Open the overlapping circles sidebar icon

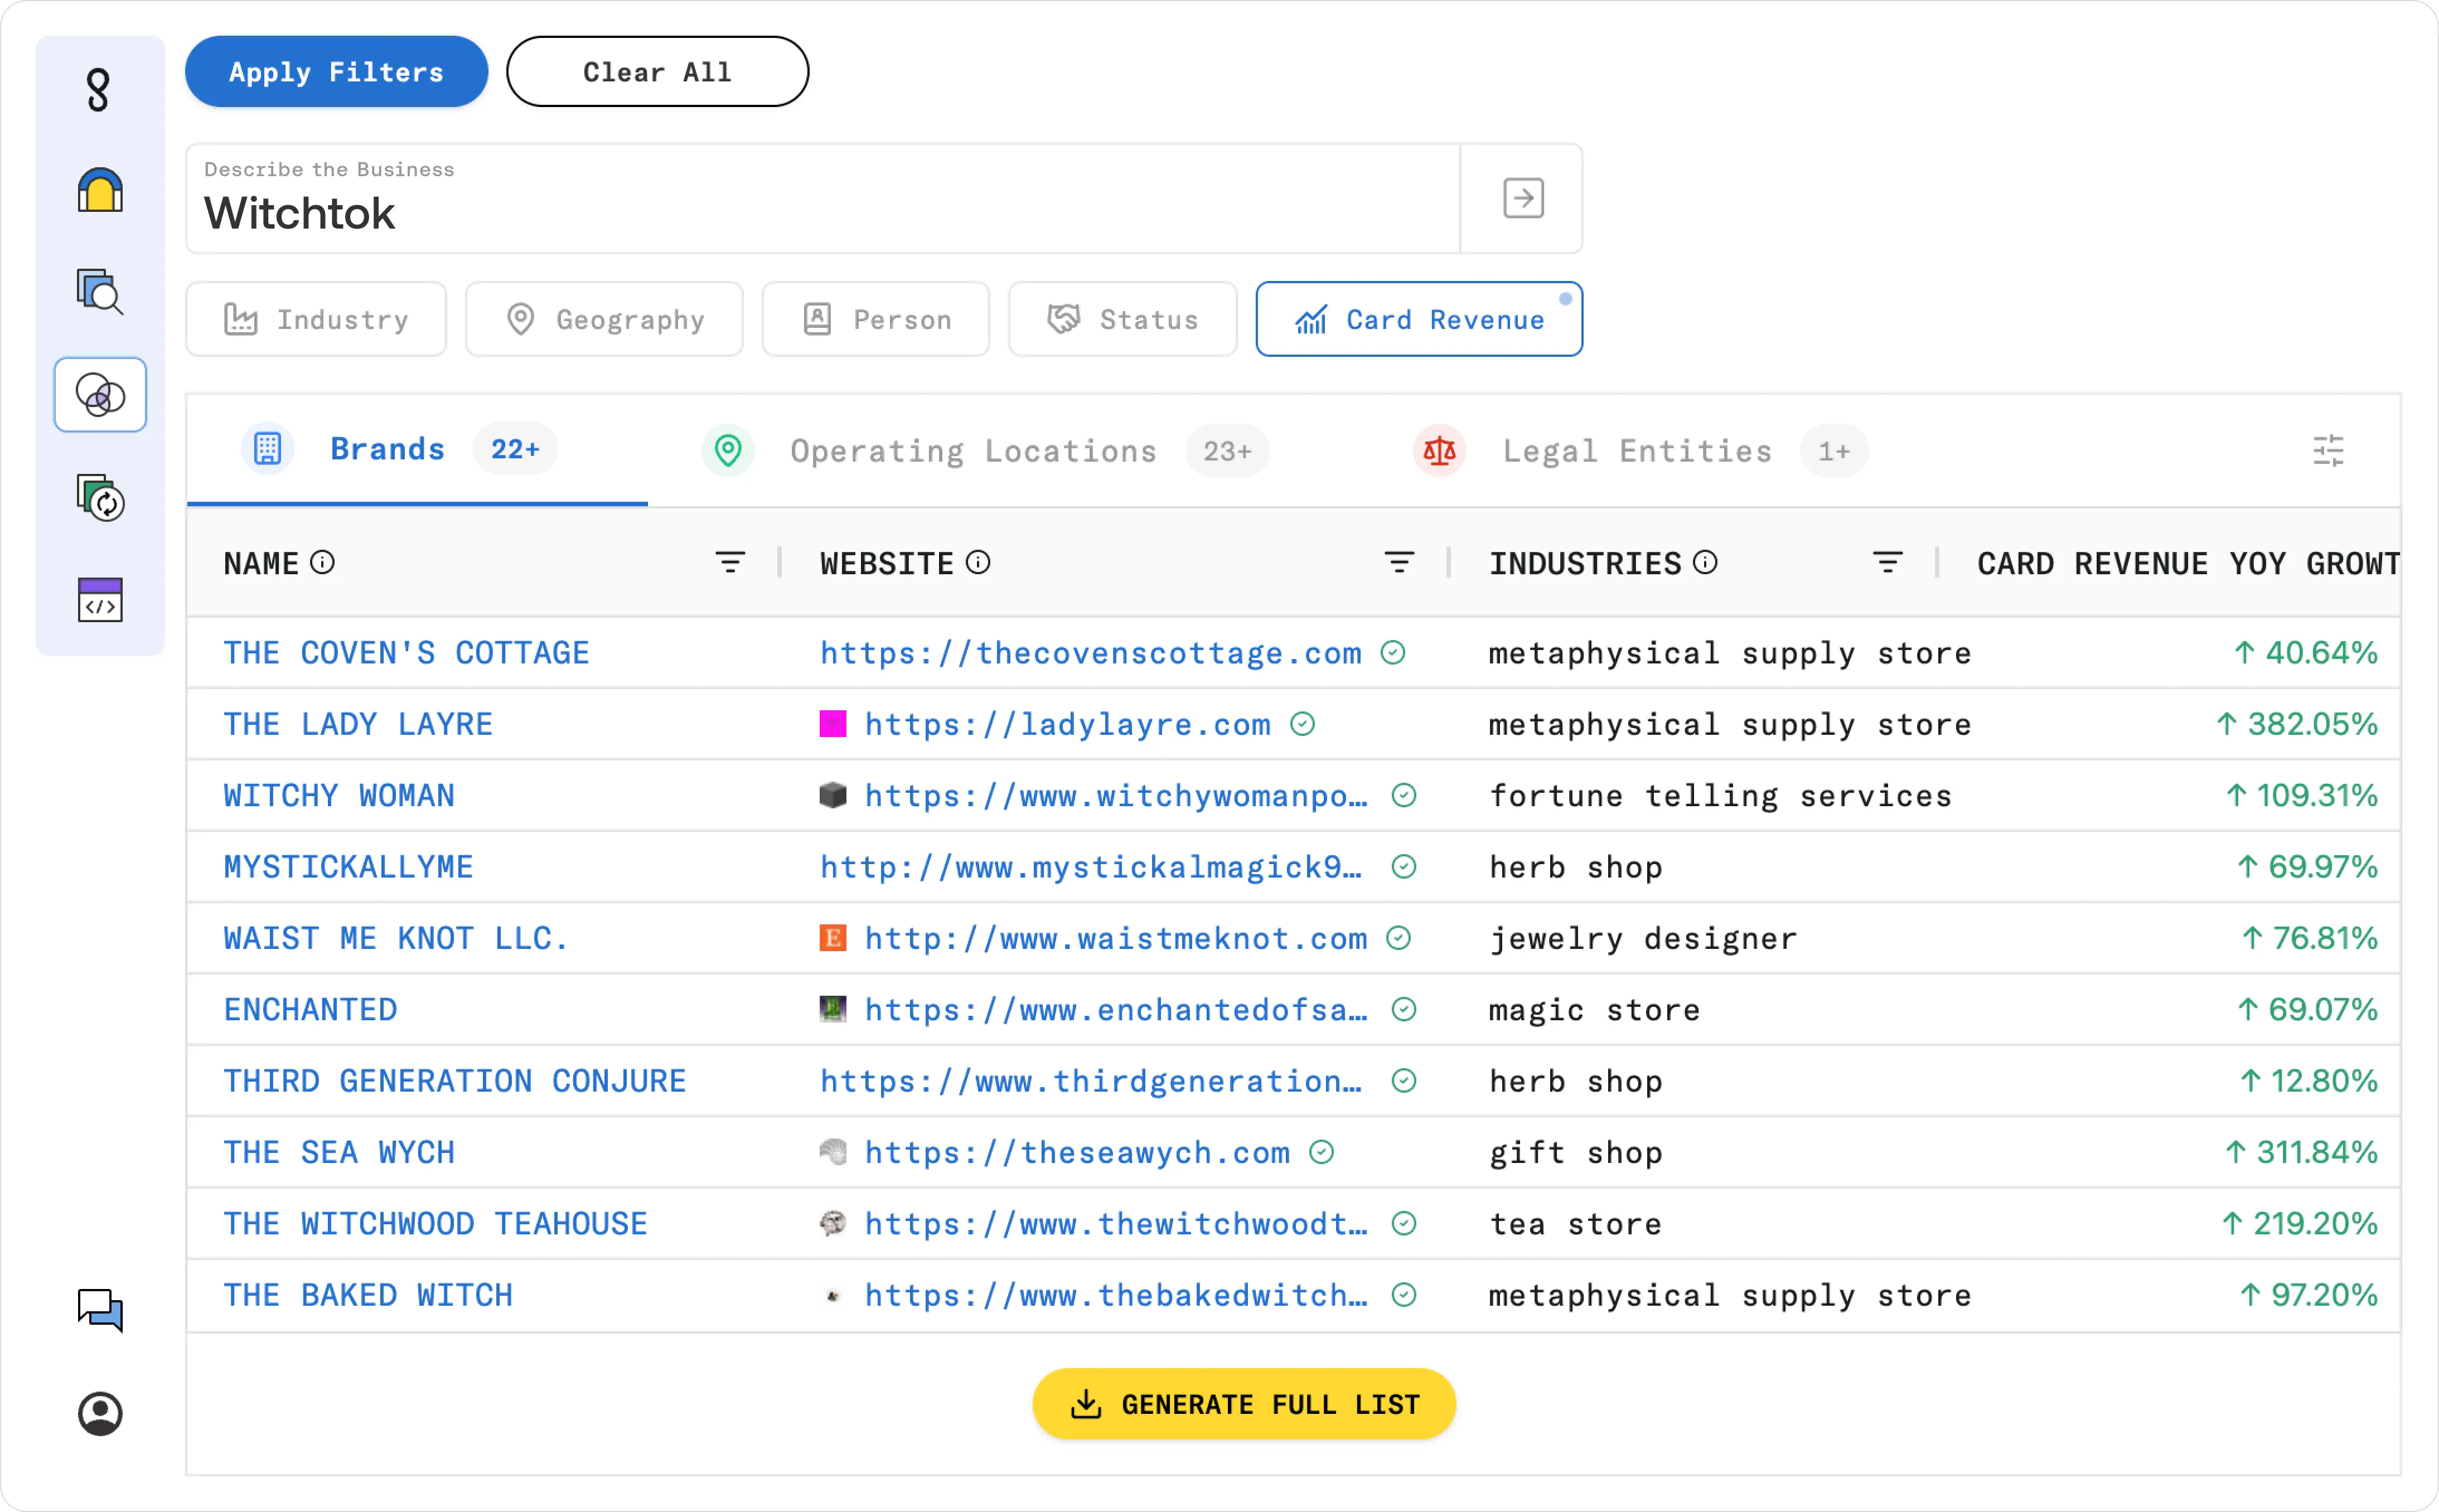point(100,395)
